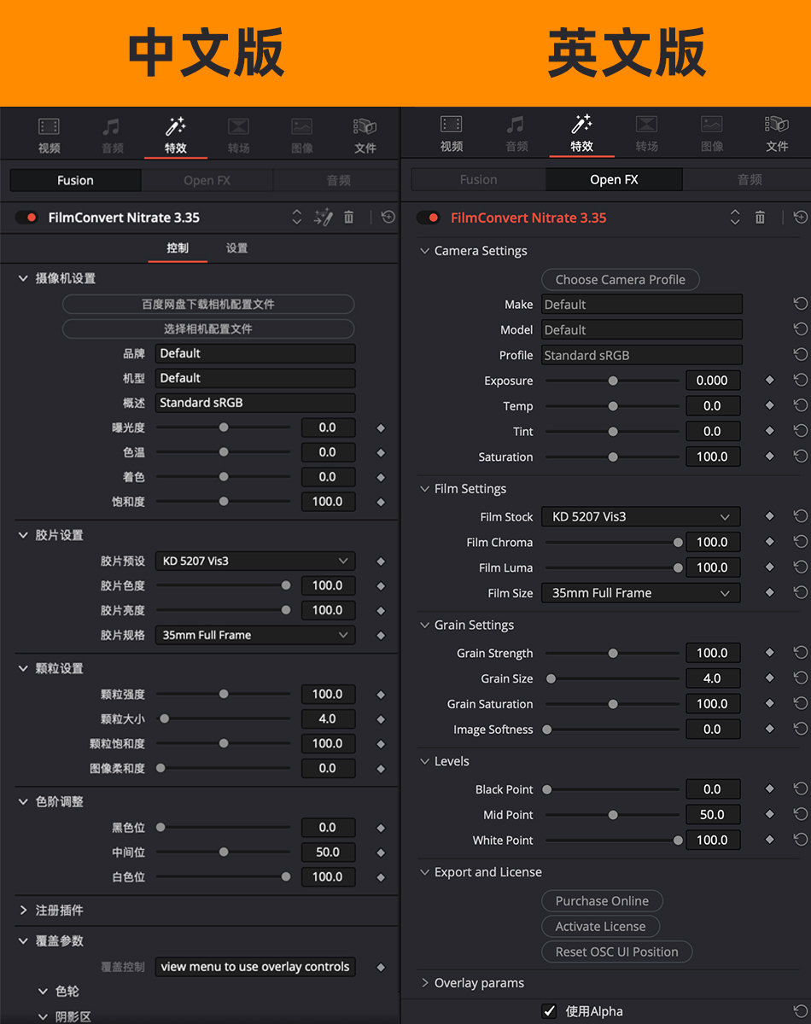Screen dimensions: 811x1024
Task: Reset Exposure value in English panel
Action: 801,380
